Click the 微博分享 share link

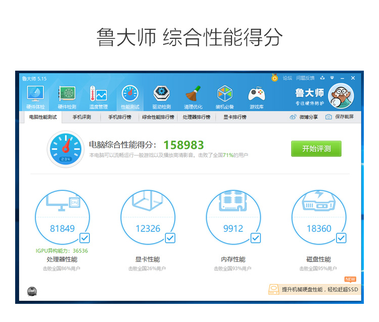(308, 117)
